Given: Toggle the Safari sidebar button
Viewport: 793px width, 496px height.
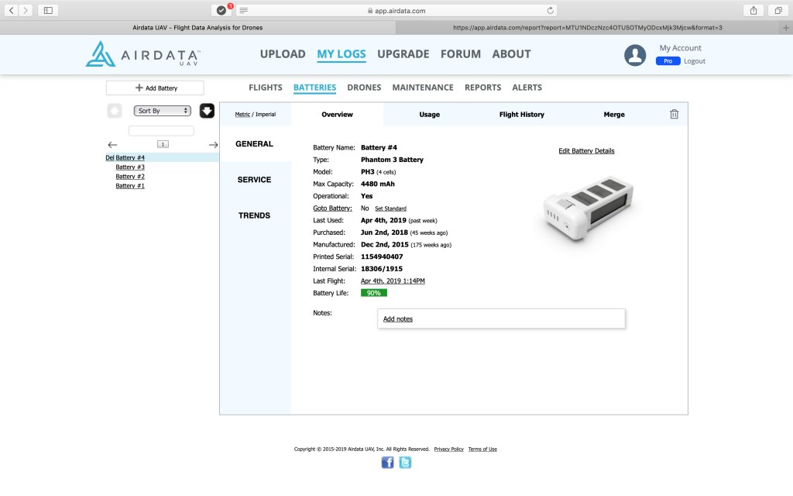Looking at the screenshot, I should [x=48, y=10].
